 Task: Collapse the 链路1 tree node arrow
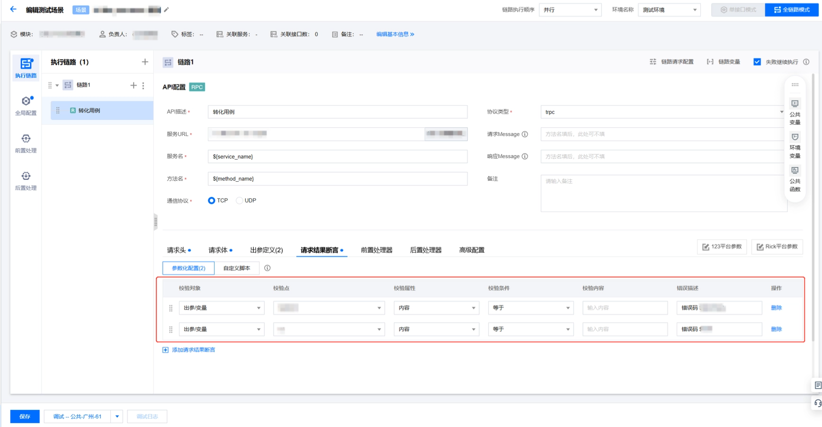point(57,85)
